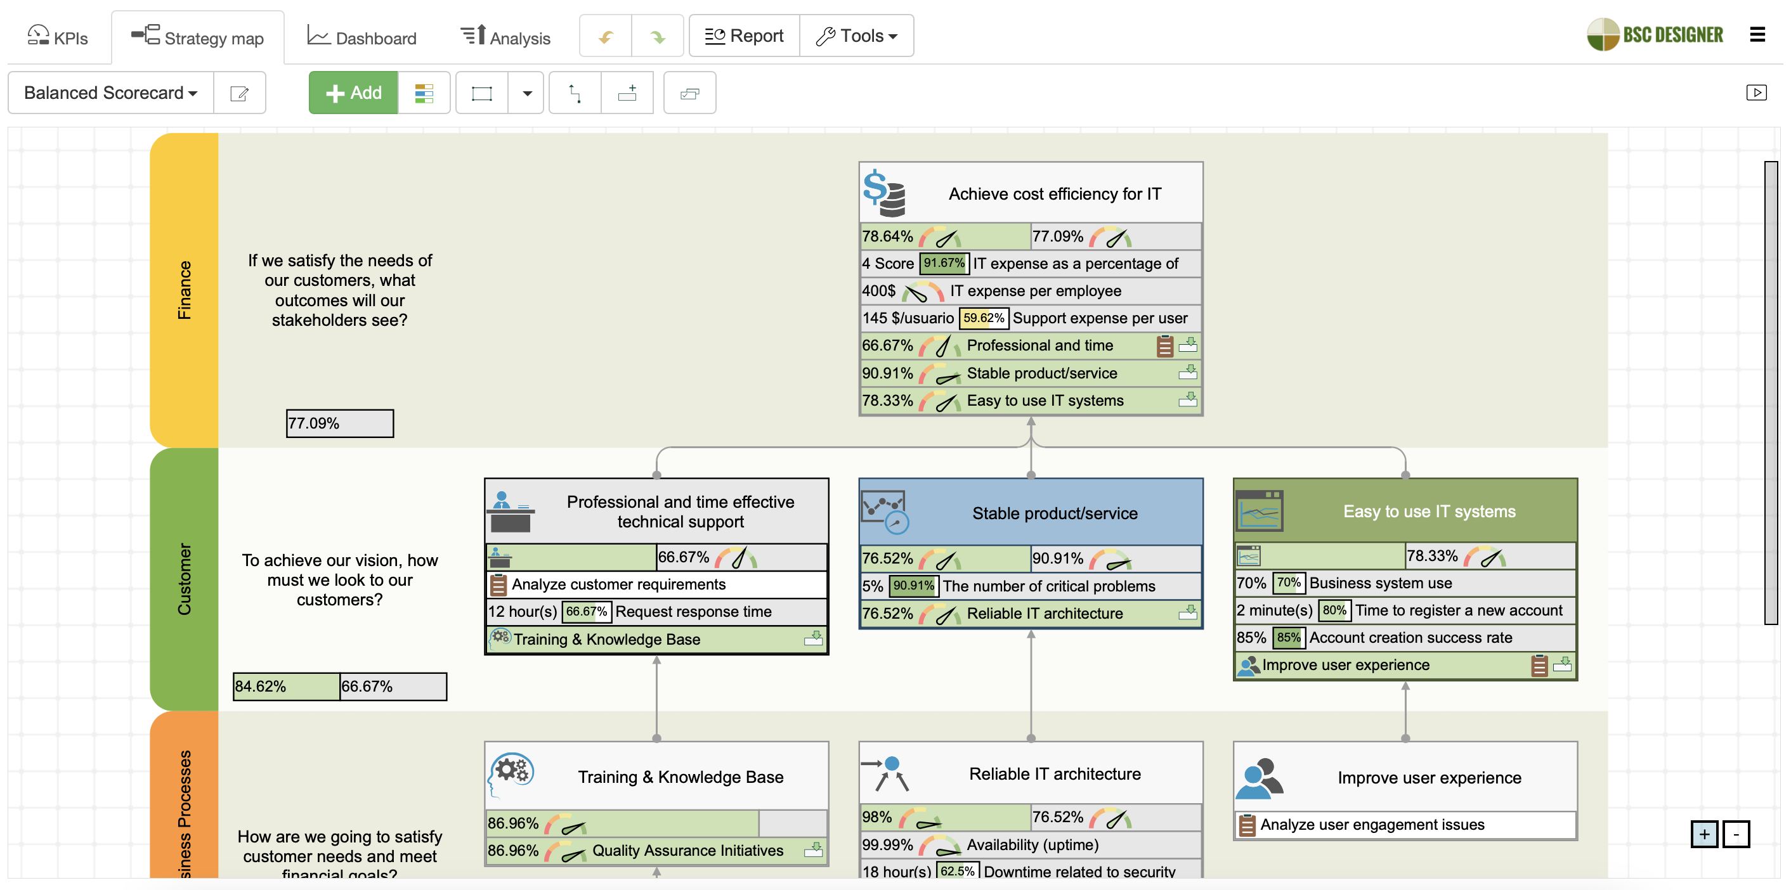Click the redo arrow icon
The width and height of the screenshot is (1791, 890).
(656, 35)
